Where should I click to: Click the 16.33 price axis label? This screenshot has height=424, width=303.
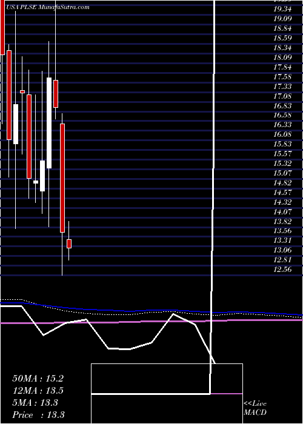point(282,125)
